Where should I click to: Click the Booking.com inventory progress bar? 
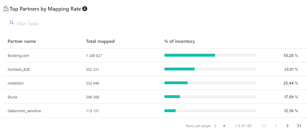[210, 55]
